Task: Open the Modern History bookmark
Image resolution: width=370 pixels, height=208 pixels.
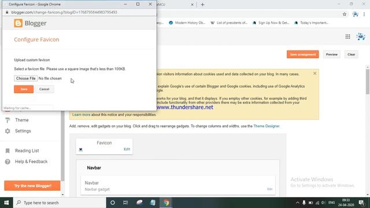Action: [x=187, y=23]
